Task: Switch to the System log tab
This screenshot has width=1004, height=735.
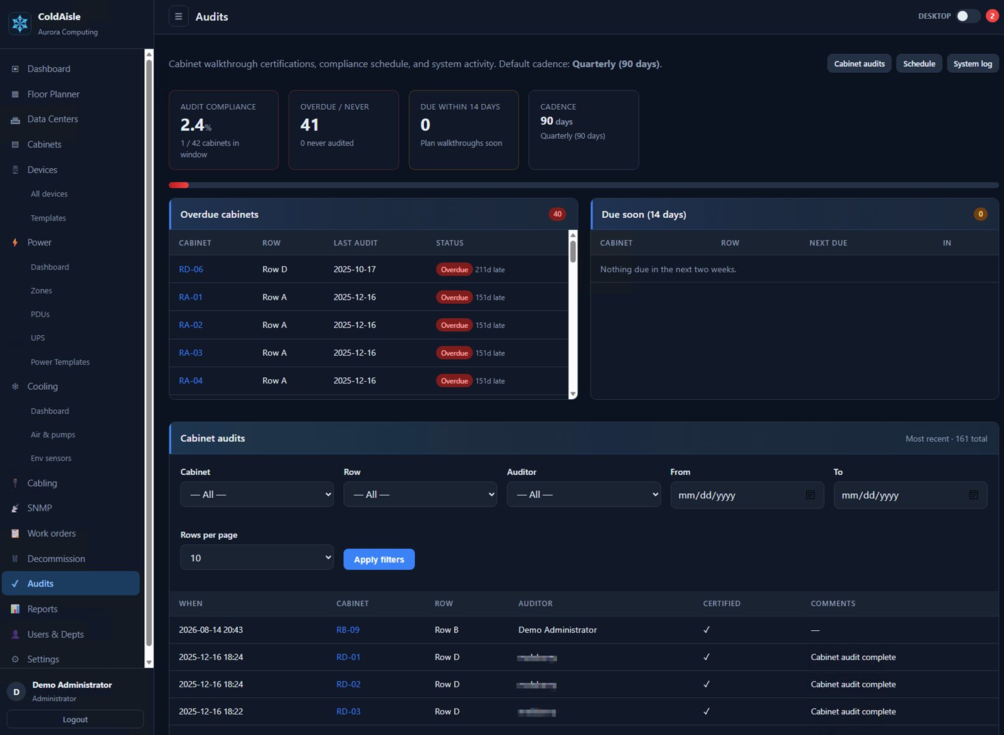Action: [x=973, y=63]
